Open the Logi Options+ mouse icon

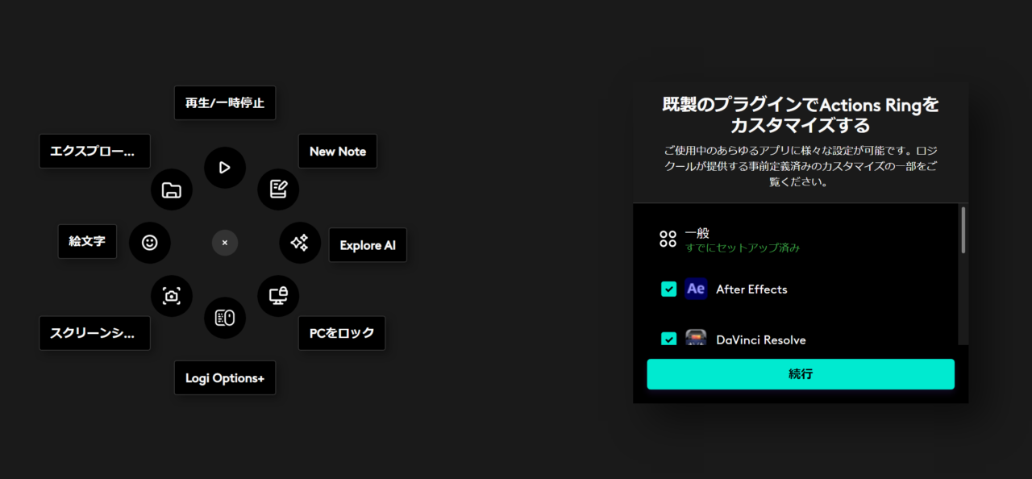click(225, 318)
